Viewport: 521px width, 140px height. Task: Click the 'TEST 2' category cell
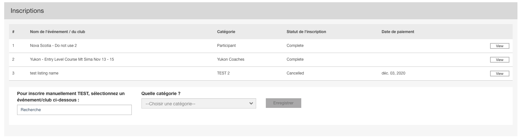223,73
